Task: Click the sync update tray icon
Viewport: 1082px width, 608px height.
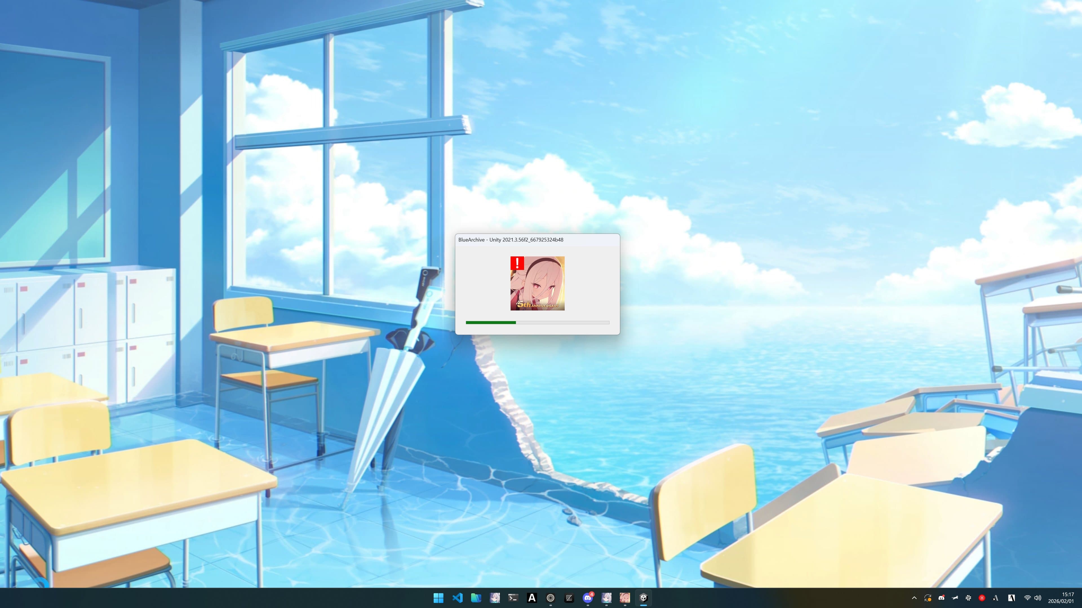Action: [x=928, y=598]
